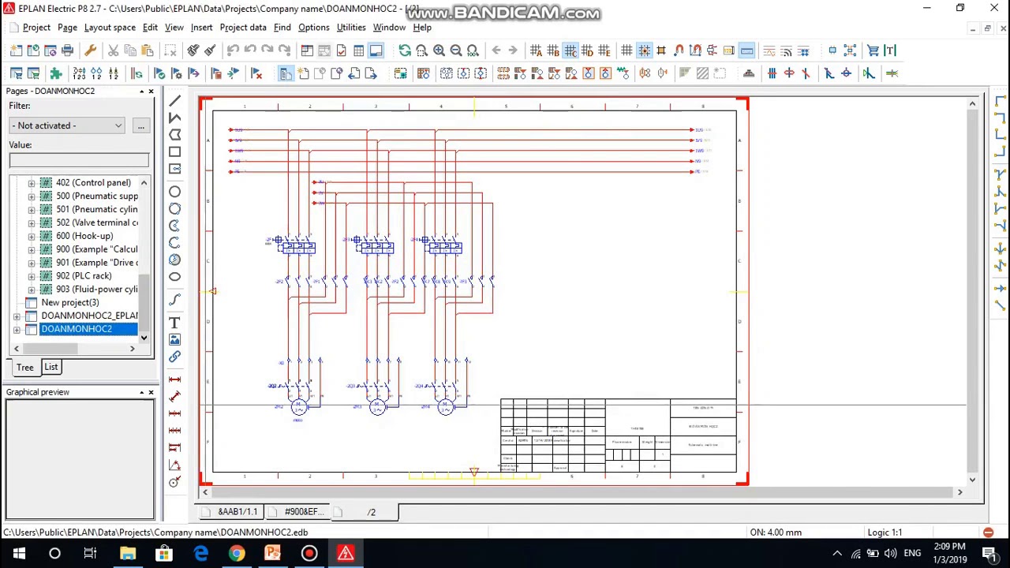This screenshot has width=1010, height=568.
Task: Toggle grid B button
Action: (553, 50)
